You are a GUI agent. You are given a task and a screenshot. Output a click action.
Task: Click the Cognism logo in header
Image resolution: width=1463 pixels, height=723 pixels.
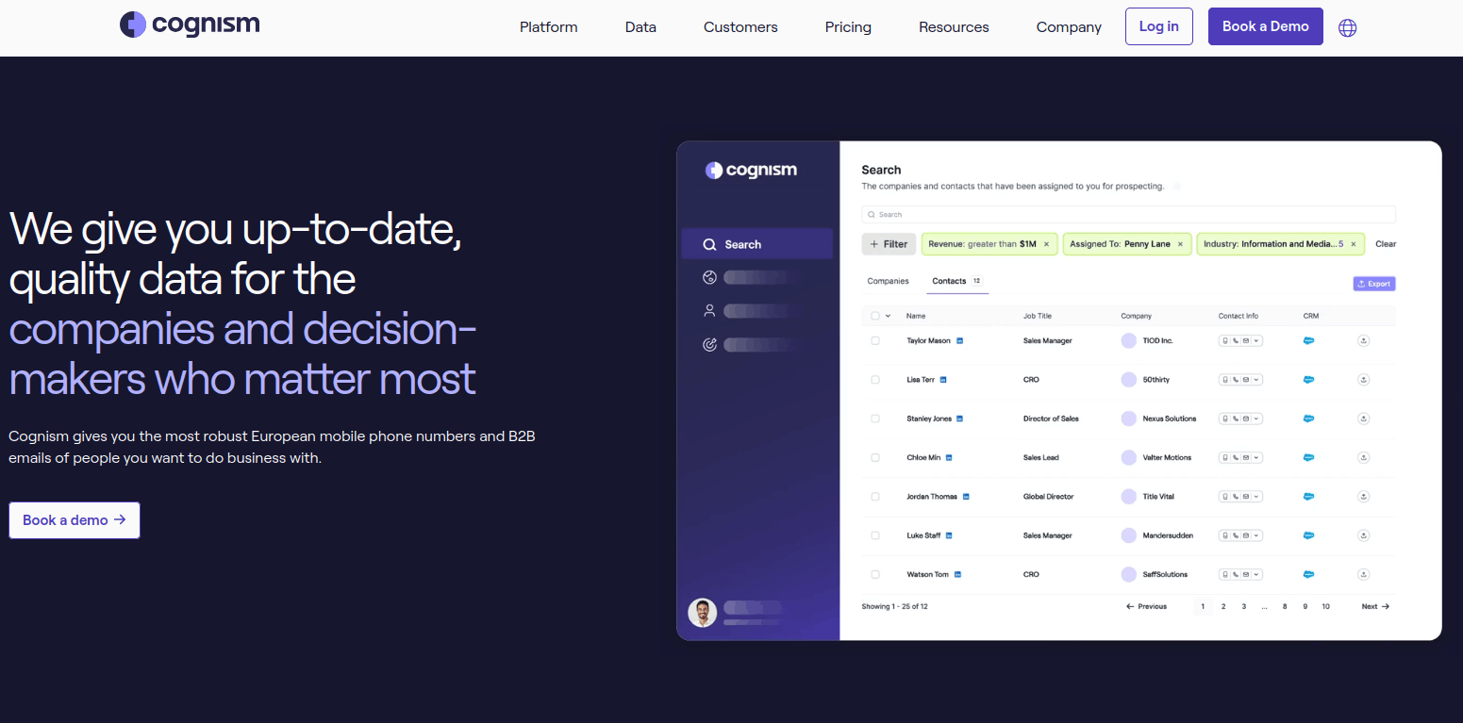coord(190,25)
